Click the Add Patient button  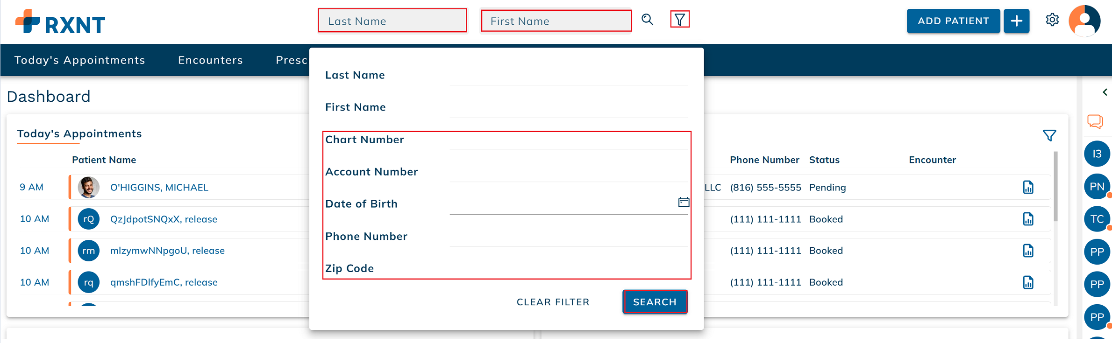[x=953, y=21]
